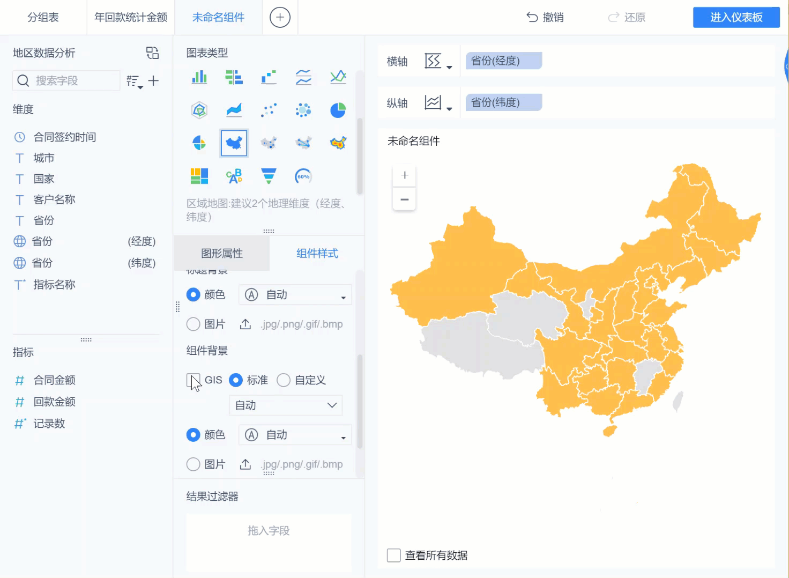Viewport: 789px width, 578px height.
Task: Check the 查看所有数据 checkbox
Action: [x=394, y=555]
